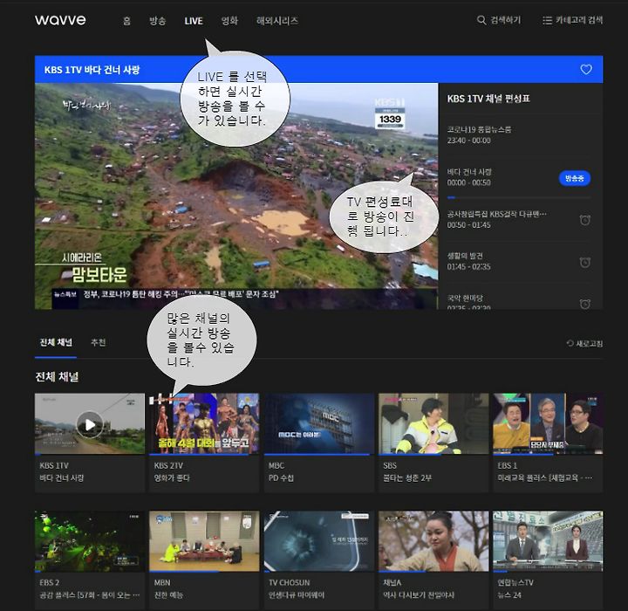628x611 pixels.
Task: Click SBS 불타는 청춘 2부 title
Action: tap(407, 478)
